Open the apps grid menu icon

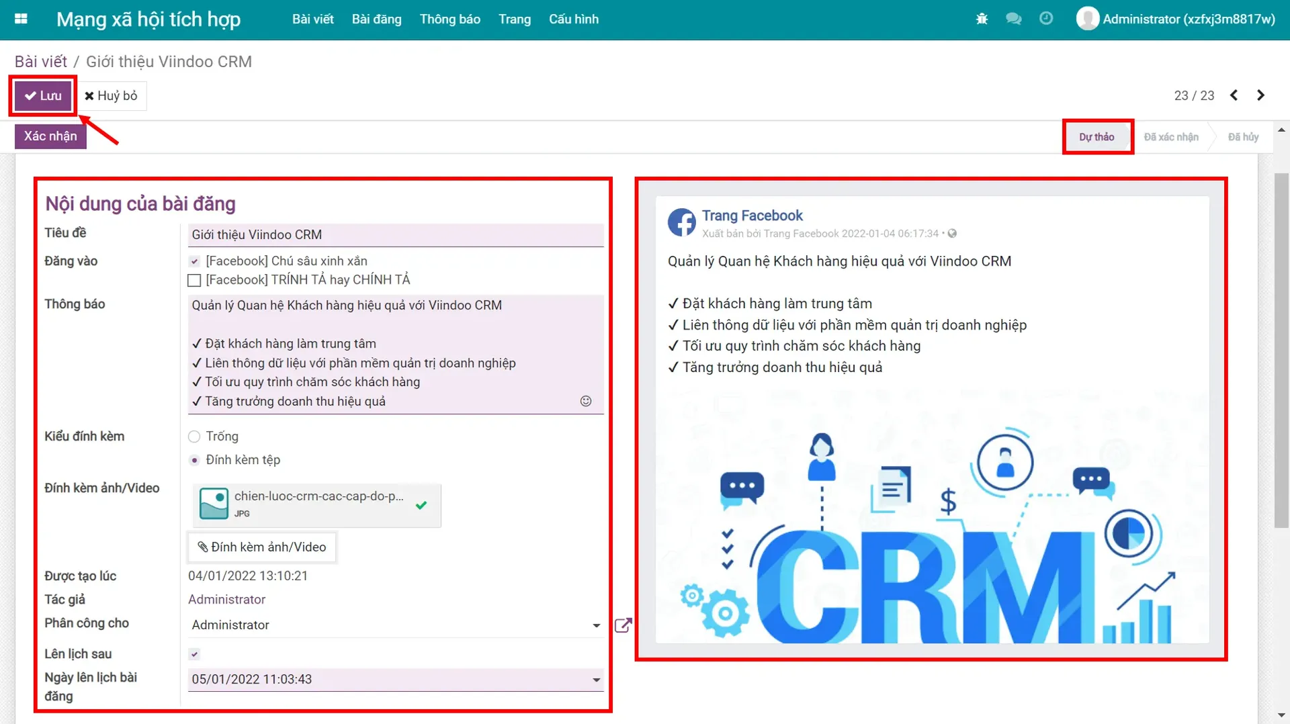coord(21,19)
